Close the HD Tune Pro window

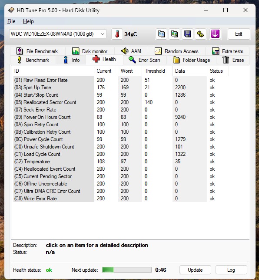(x=246, y=10)
